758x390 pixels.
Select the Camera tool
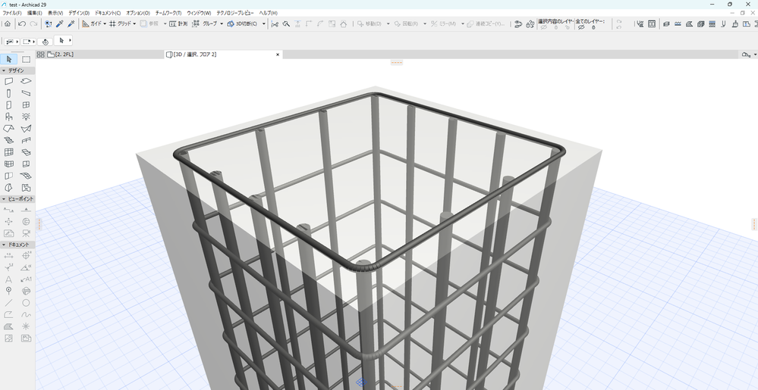tap(26, 233)
